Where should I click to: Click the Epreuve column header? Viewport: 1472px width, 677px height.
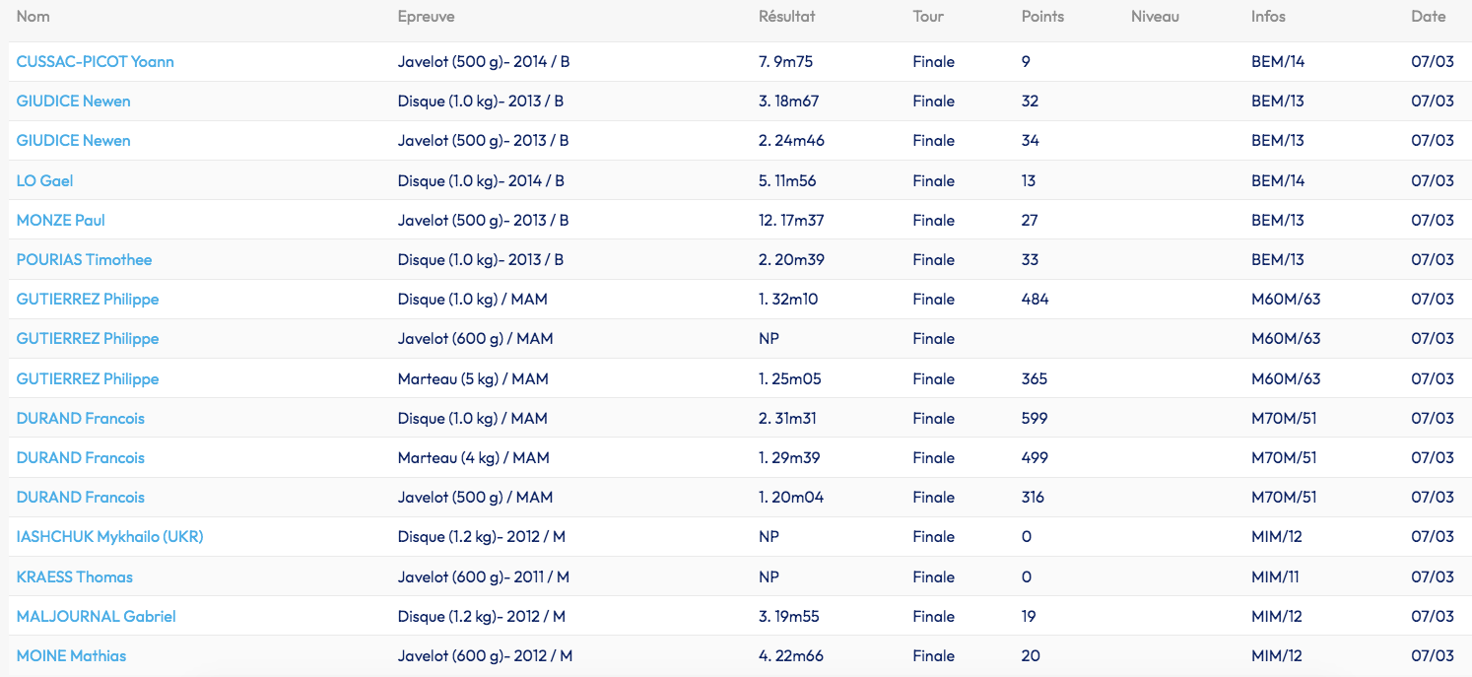pyautogui.click(x=426, y=17)
